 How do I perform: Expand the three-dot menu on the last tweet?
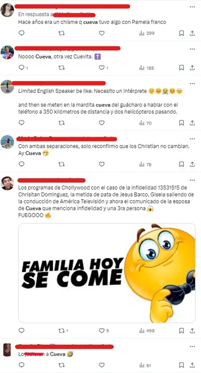[x=192, y=347]
